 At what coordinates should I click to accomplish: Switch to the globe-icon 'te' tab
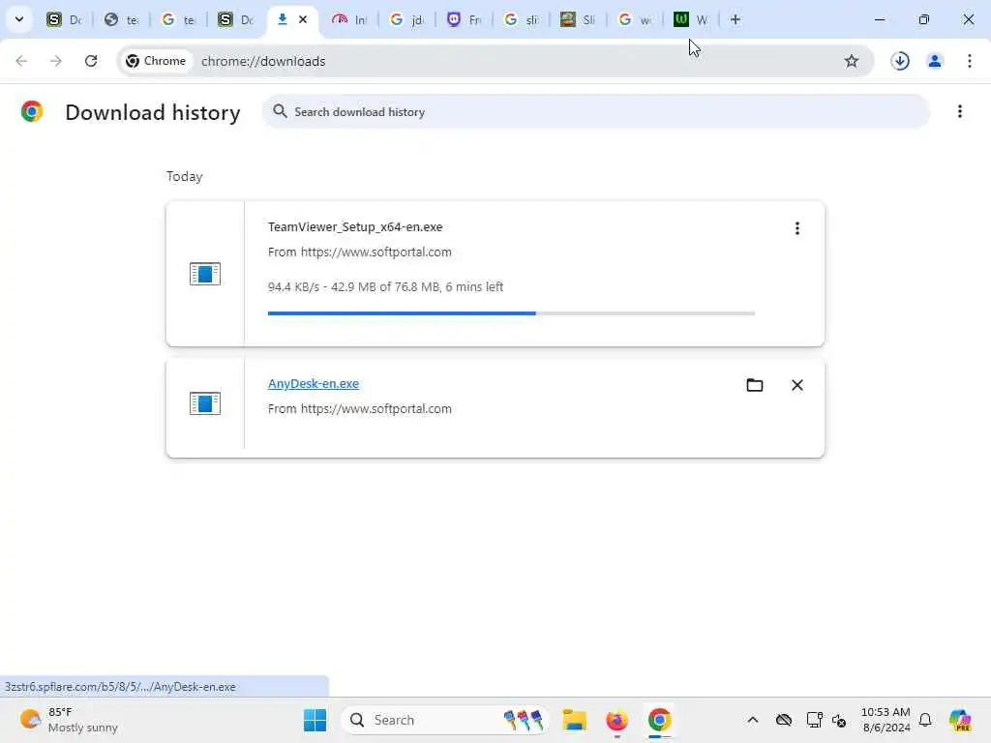pos(121,19)
